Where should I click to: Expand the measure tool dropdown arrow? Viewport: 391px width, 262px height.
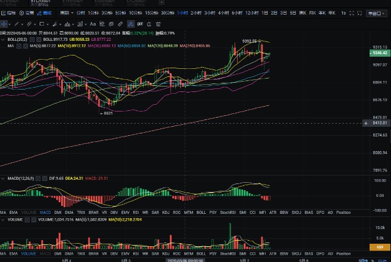click(x=86, y=24)
